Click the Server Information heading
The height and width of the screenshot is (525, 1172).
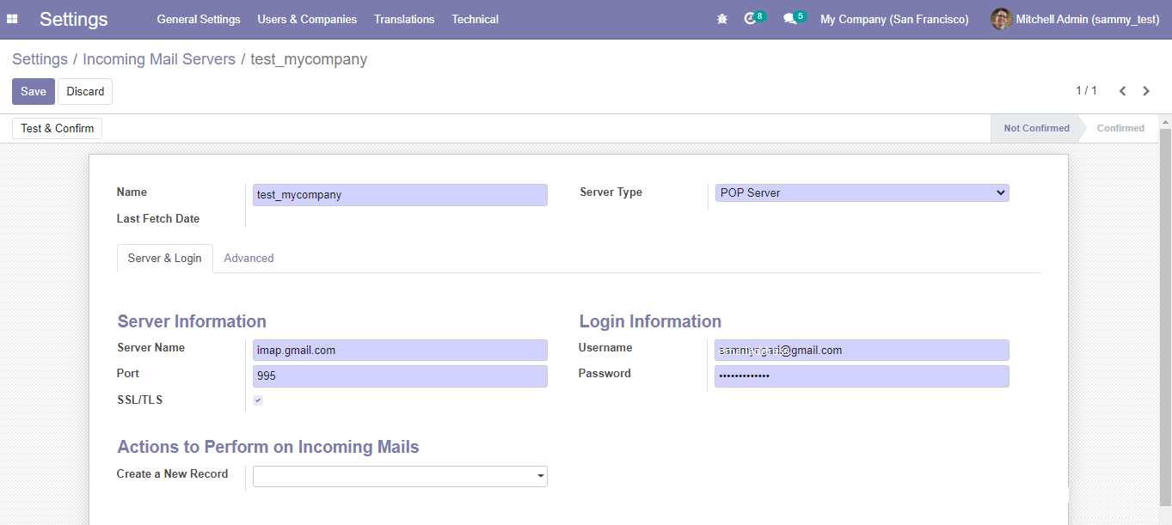point(192,321)
